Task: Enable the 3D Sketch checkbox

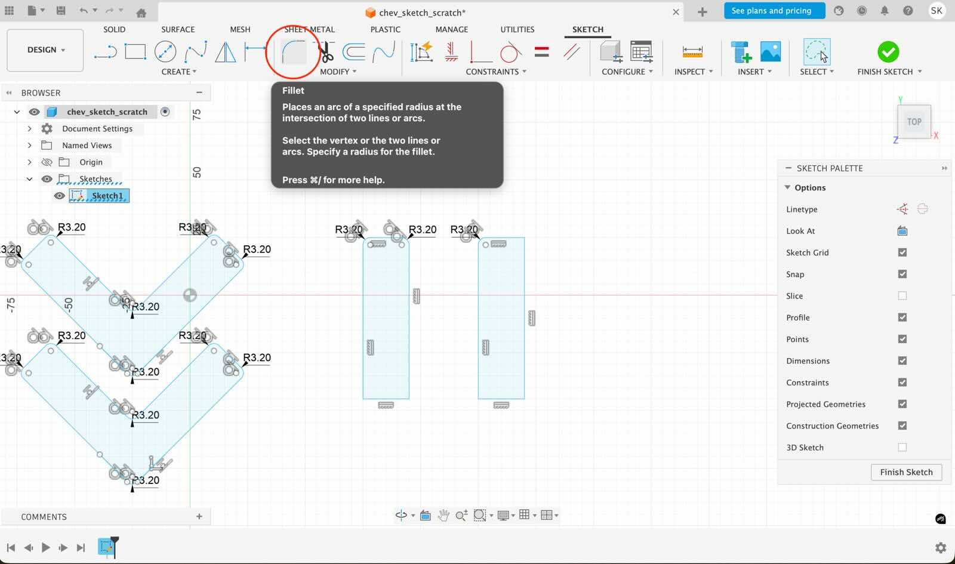Action: [902, 448]
